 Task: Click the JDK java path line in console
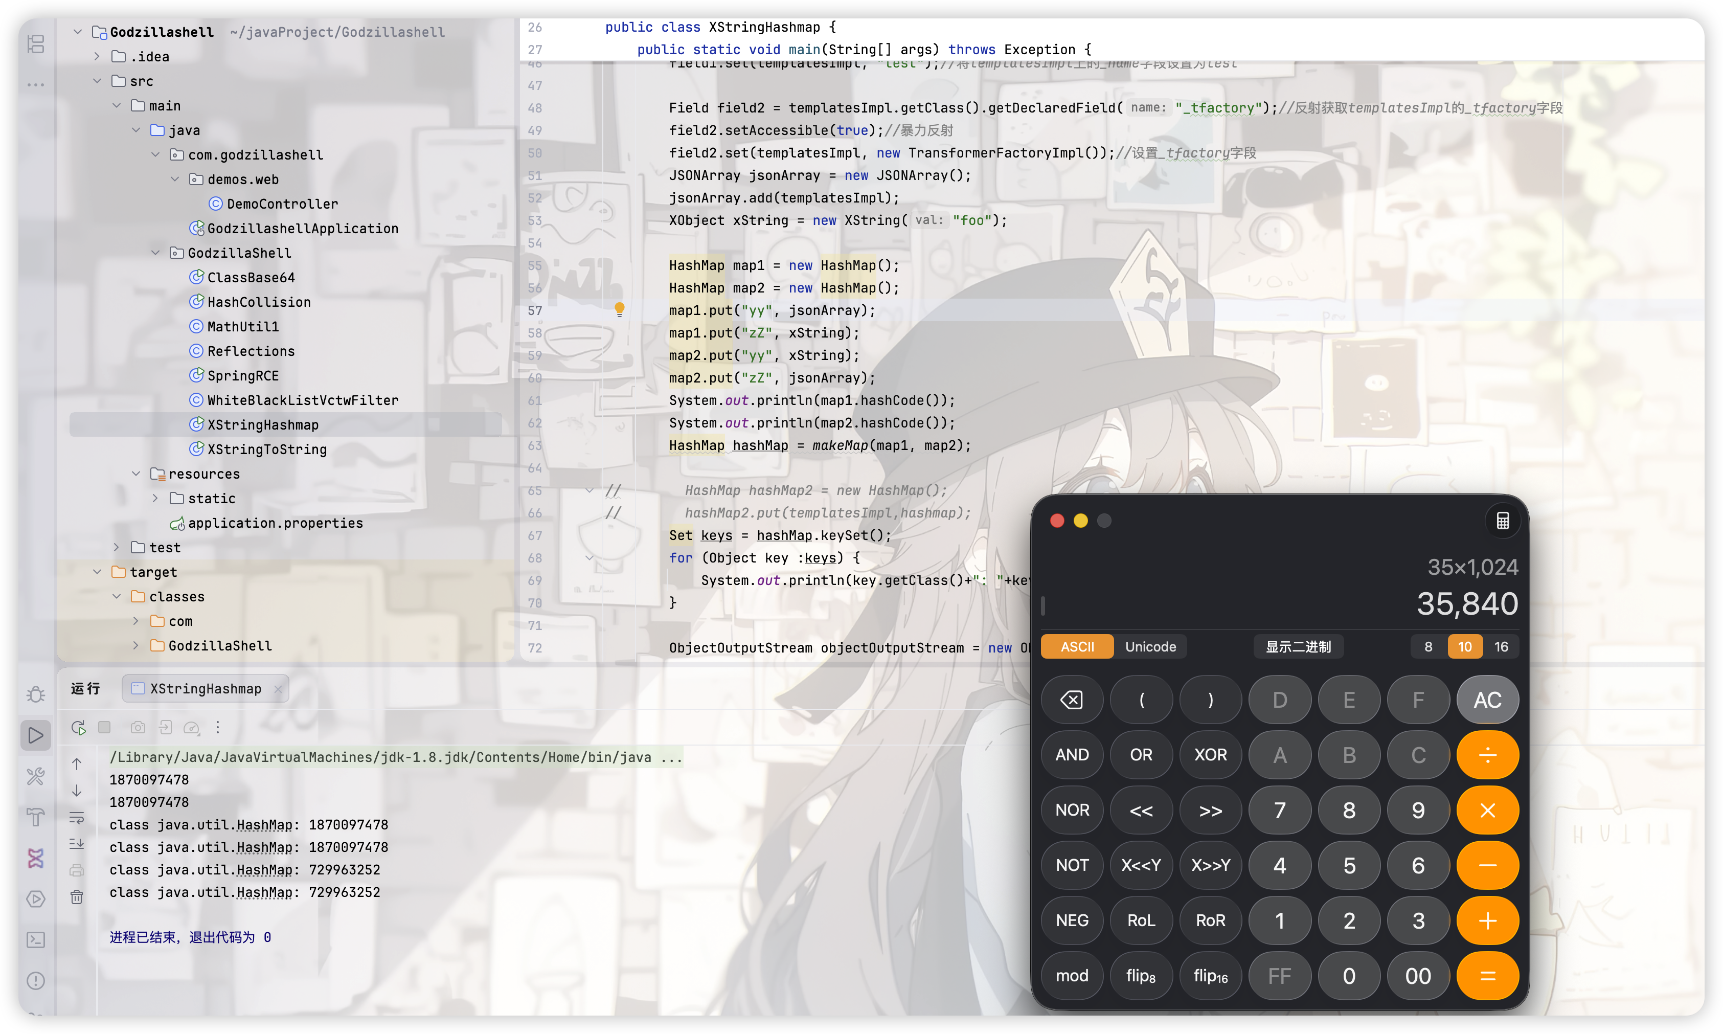pyautogui.click(x=396, y=757)
